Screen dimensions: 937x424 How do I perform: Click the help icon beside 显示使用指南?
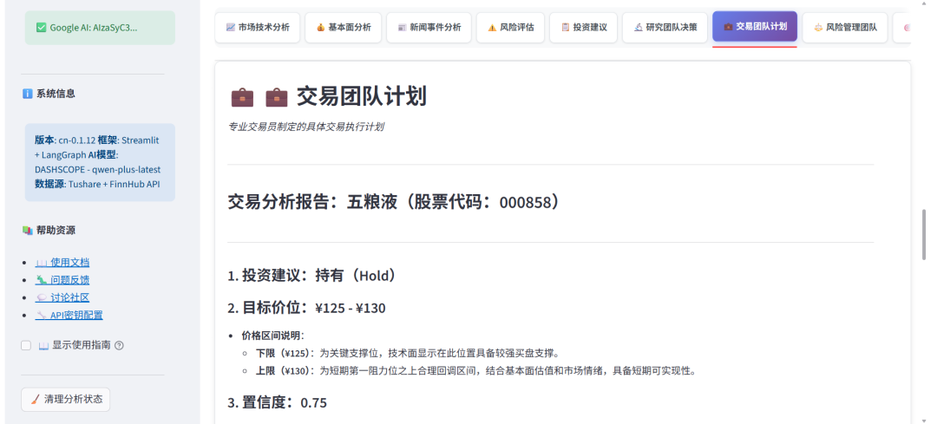click(x=119, y=345)
